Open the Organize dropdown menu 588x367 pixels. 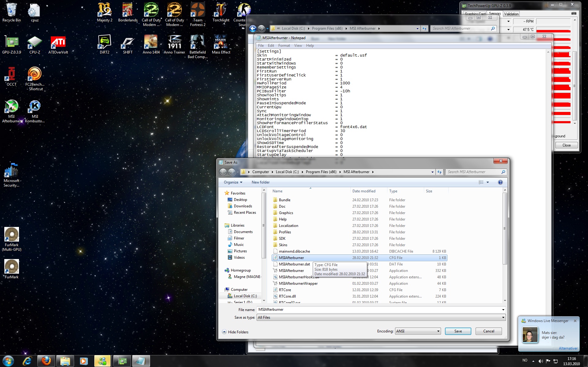pos(233,182)
